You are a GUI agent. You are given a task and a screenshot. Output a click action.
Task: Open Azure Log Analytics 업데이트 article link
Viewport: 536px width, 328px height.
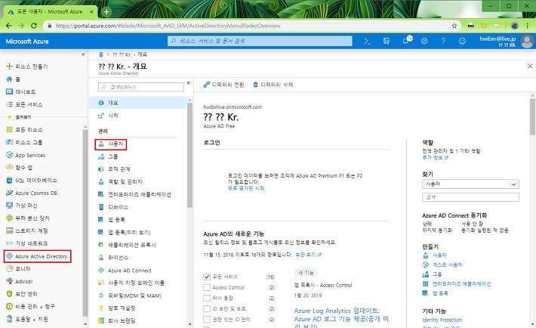[x=341, y=319]
